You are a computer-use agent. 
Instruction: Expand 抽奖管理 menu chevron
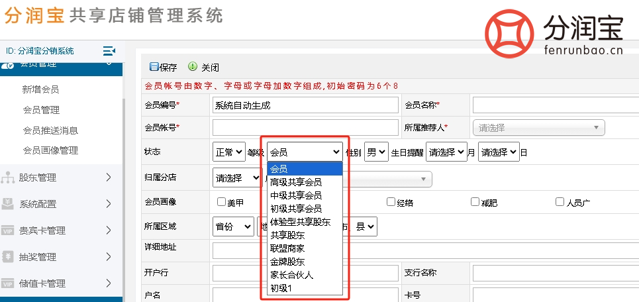(109, 257)
